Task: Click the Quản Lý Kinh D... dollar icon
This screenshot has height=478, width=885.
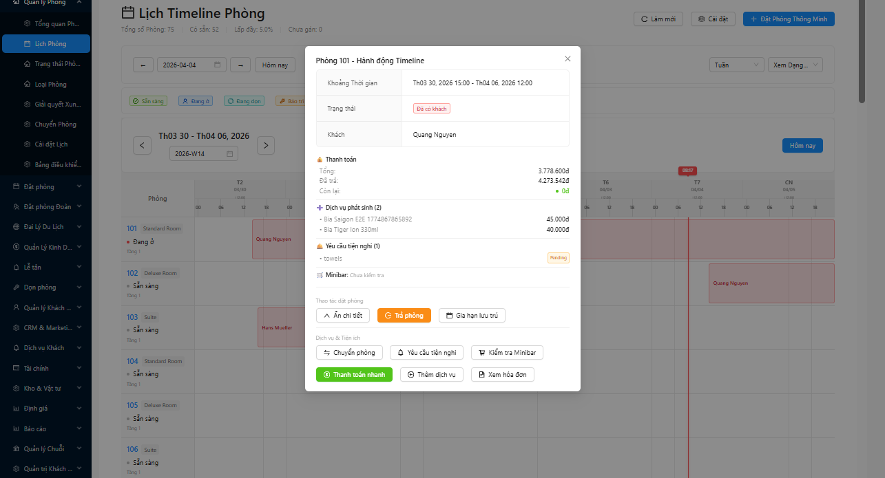Action: (x=17, y=247)
